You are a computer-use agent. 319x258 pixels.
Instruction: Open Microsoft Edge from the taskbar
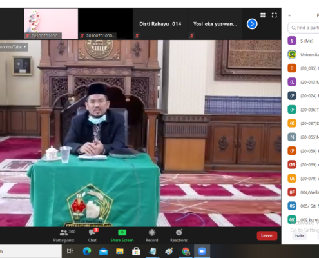click(87, 251)
